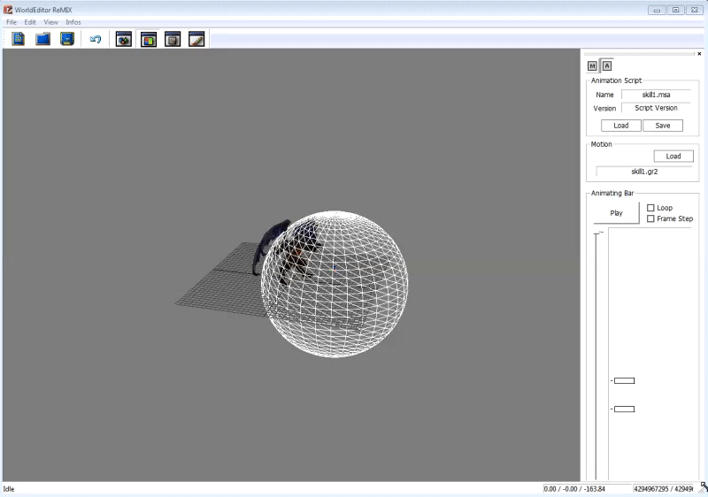This screenshot has height=497, width=708.
Task: Enable the Loop checkbox
Action: coord(650,208)
